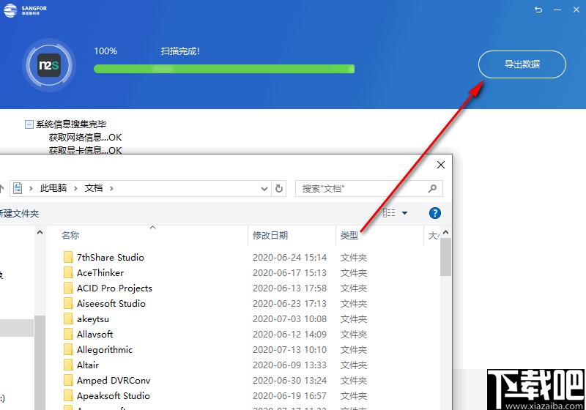Click the Allavsoft folder name
586x410 pixels.
click(x=95, y=334)
